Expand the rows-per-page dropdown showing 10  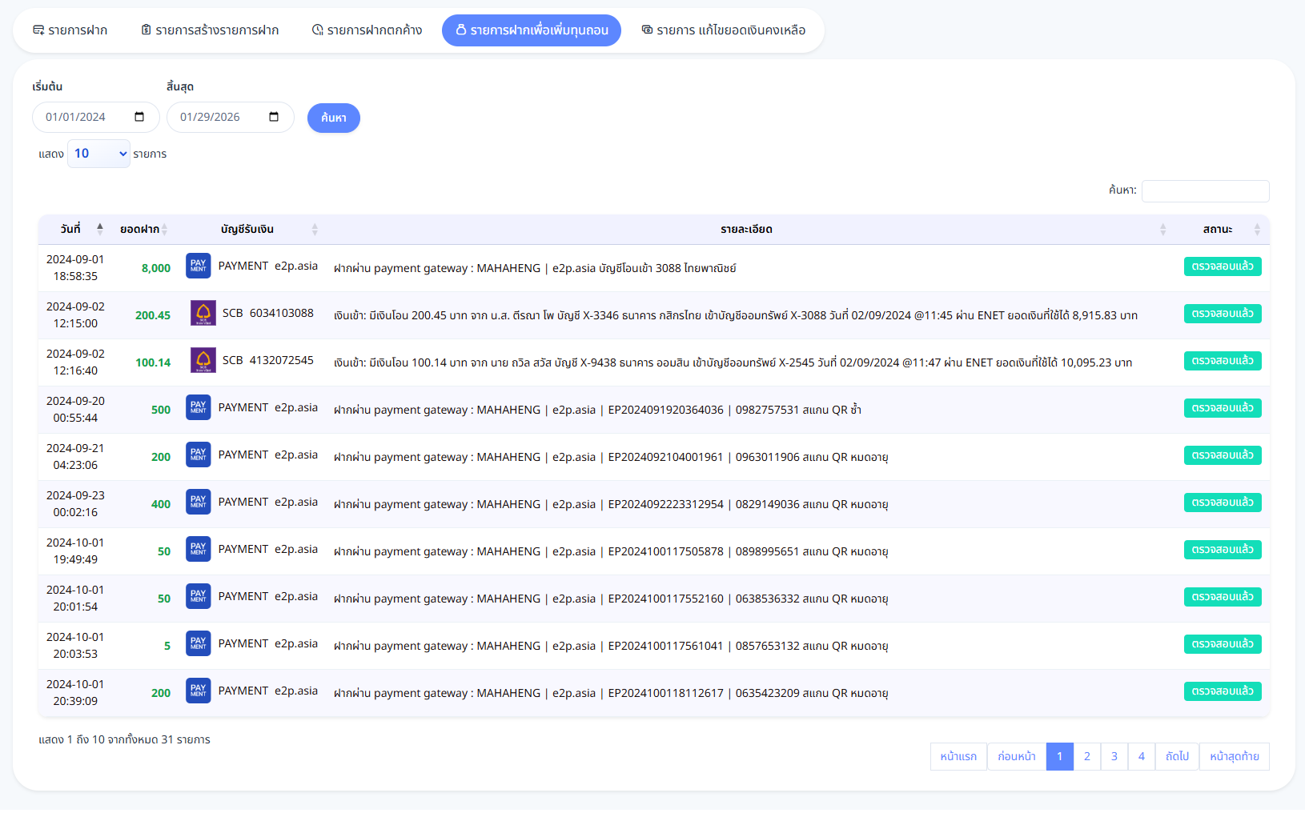(99, 154)
